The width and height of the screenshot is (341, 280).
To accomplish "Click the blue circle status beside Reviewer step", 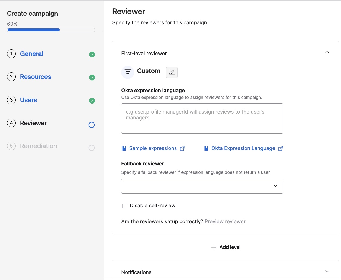I will (92, 125).
